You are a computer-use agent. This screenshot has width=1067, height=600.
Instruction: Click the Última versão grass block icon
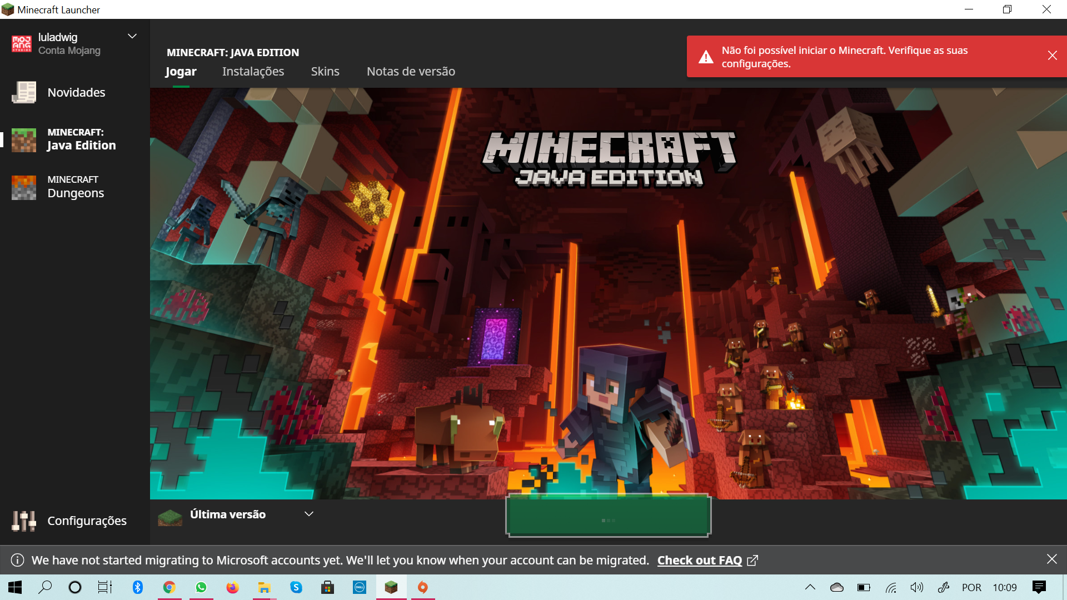(x=170, y=517)
